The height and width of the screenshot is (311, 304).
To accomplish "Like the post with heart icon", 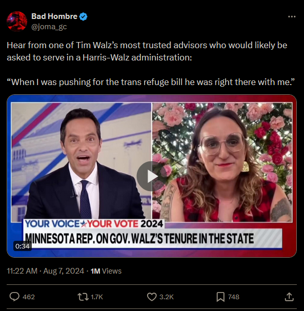I will click(152, 297).
